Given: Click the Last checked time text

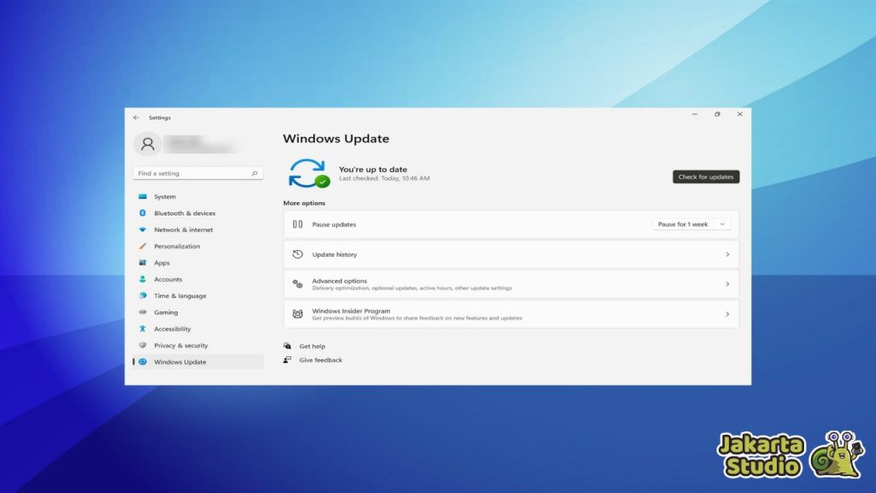Looking at the screenshot, I should tap(384, 178).
